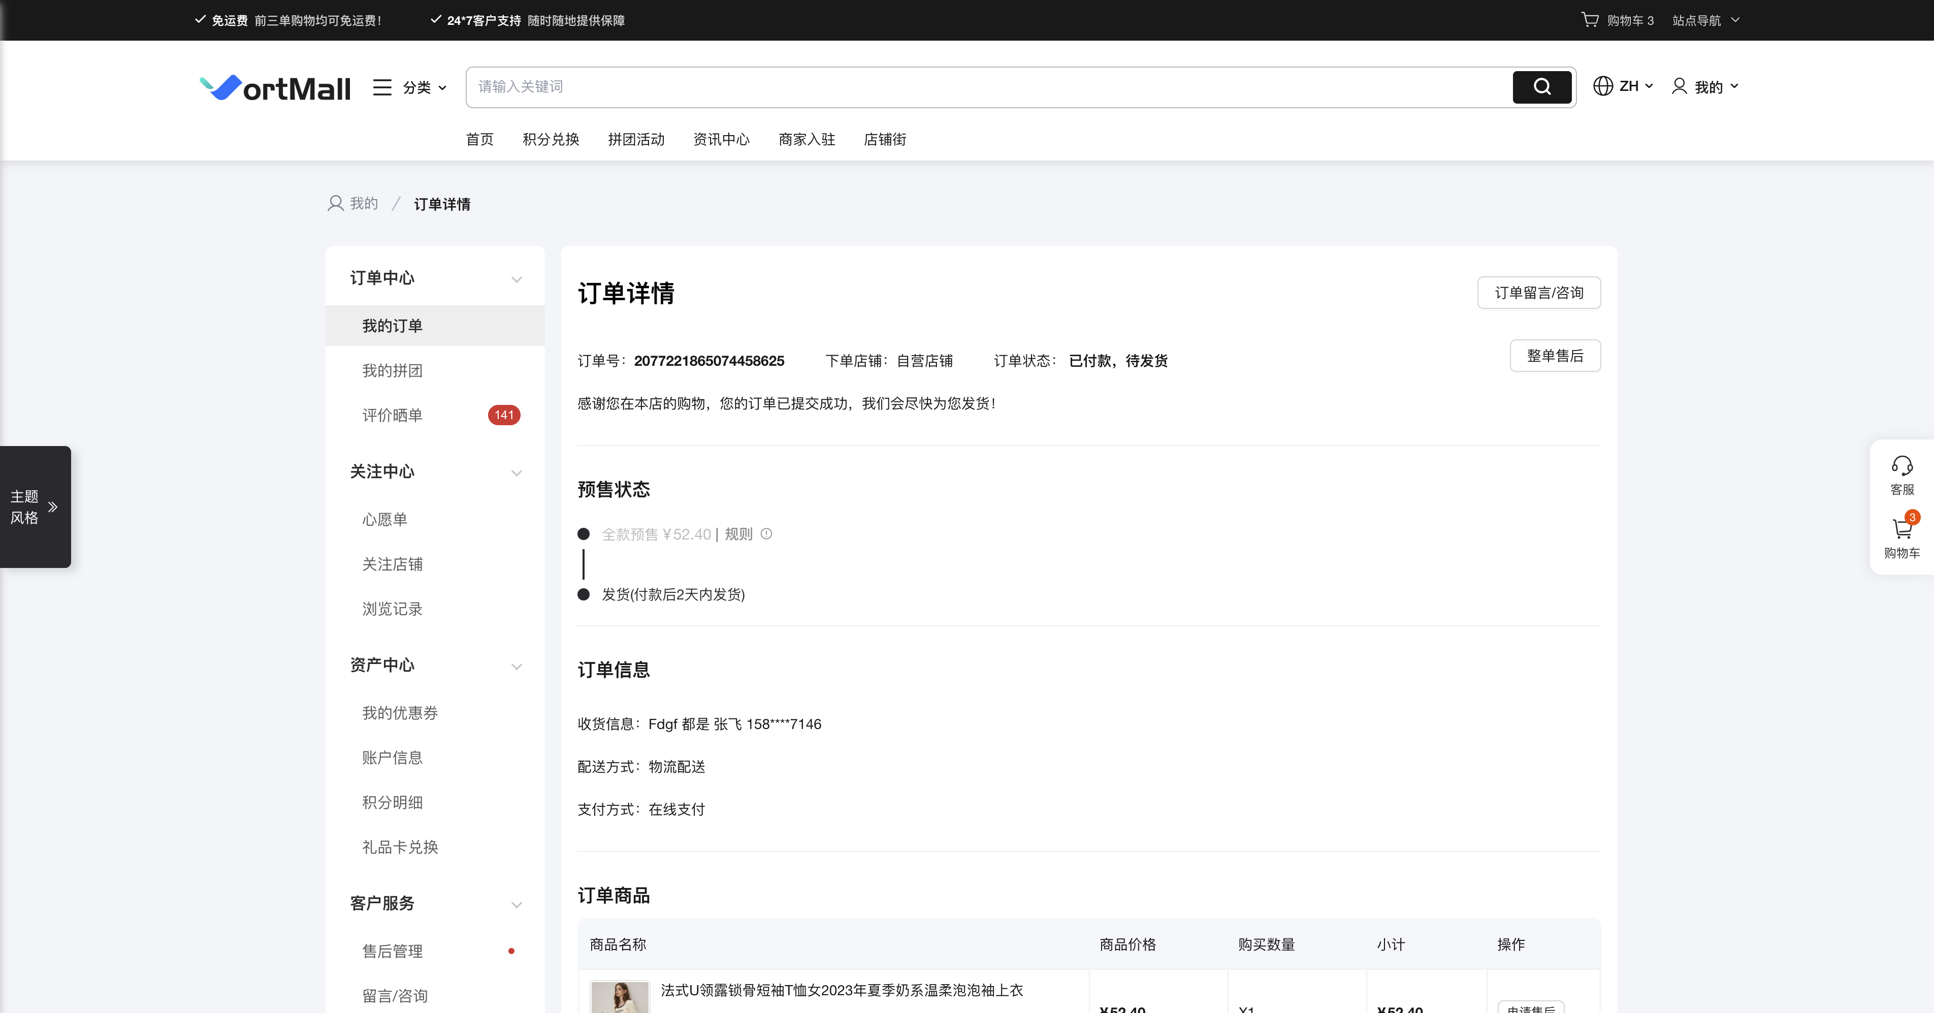Select 我的订单 in sidebar
Viewport: 1934px width, 1013px height.
click(435, 326)
